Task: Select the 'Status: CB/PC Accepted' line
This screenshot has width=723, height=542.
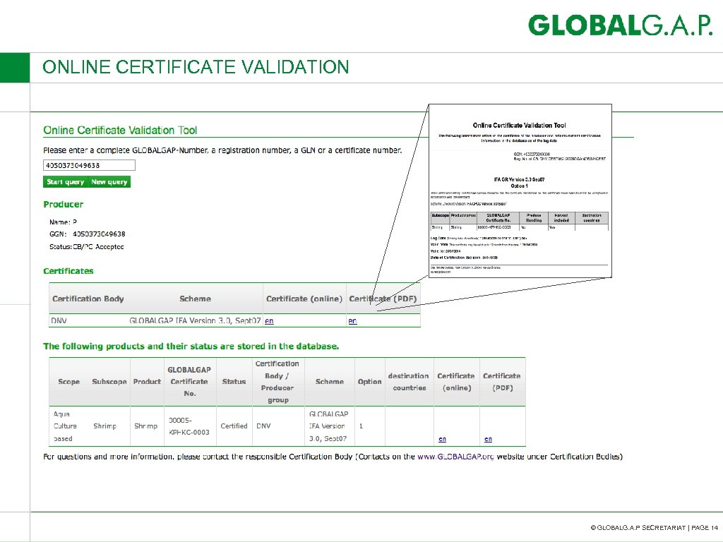Action: [x=87, y=247]
